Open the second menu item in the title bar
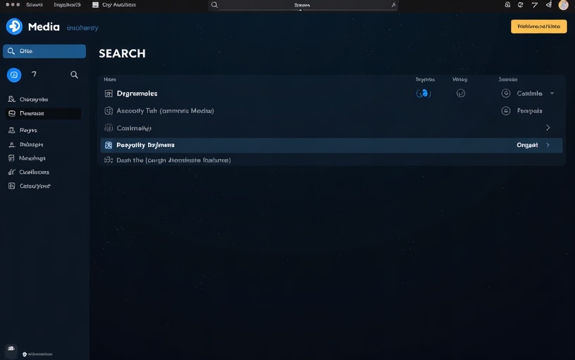This screenshot has height=360, width=575. (67, 5)
